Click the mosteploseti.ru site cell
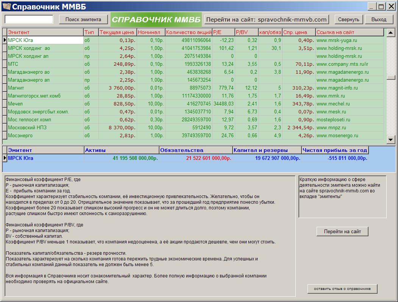 (x=350, y=119)
